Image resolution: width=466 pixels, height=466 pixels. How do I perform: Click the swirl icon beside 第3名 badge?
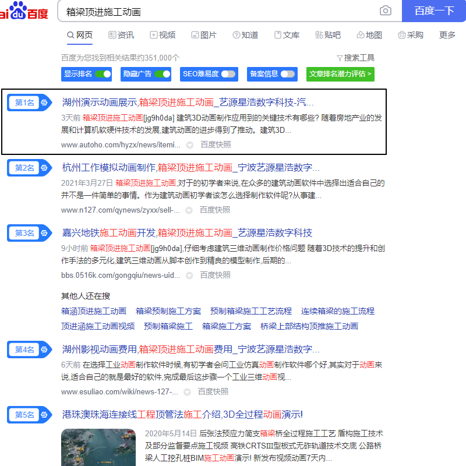[x=44, y=233]
